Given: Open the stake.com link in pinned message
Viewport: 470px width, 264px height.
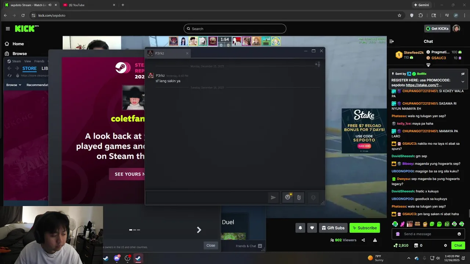Looking at the screenshot, I should 423,85.
